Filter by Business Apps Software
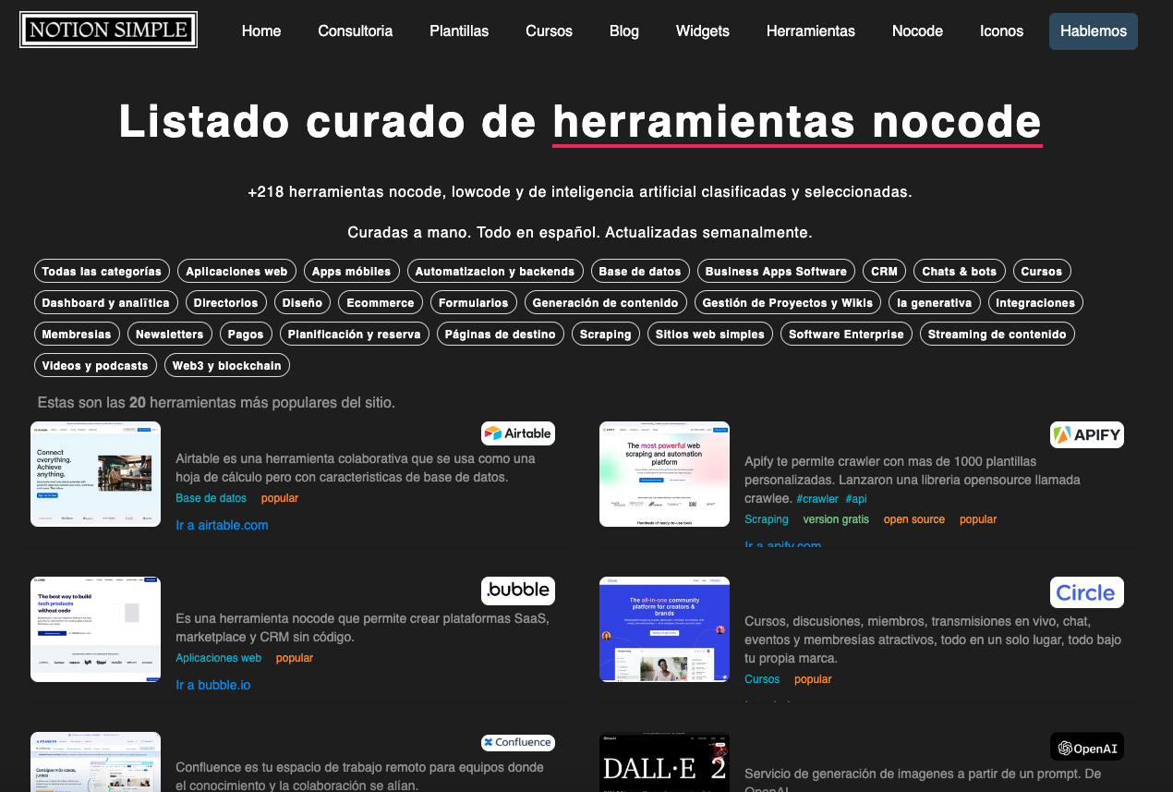The image size is (1173, 792). [776, 271]
